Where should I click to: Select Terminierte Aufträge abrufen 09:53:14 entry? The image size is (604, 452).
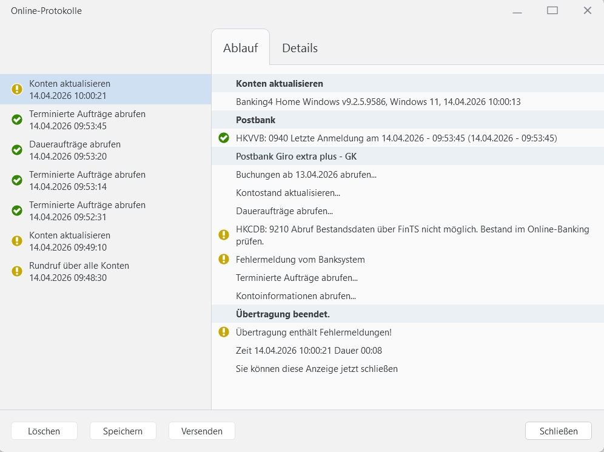[87, 180]
